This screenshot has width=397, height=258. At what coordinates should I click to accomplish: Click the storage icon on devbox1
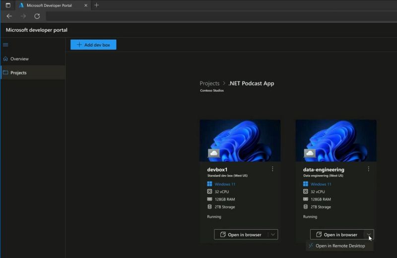tap(209, 206)
